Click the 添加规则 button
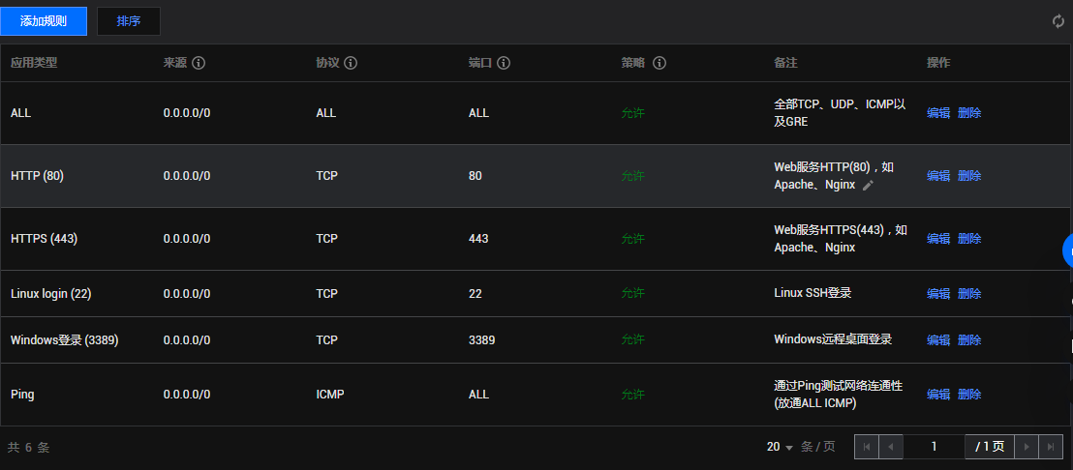1073x470 pixels. coord(44,21)
